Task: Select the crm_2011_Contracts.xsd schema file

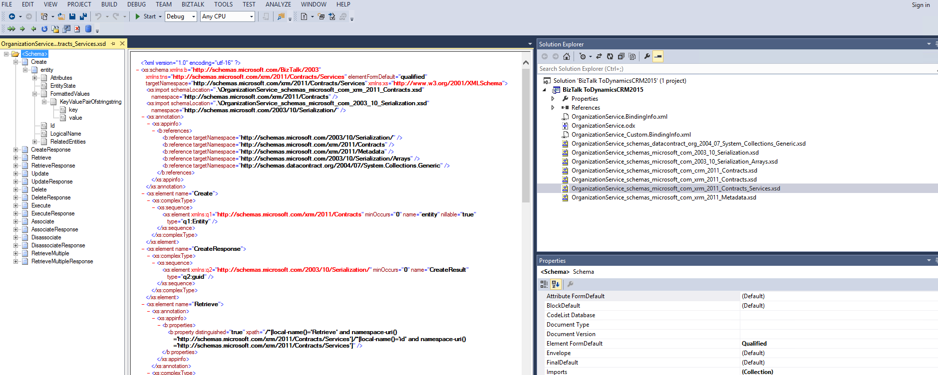Action: 664,171
